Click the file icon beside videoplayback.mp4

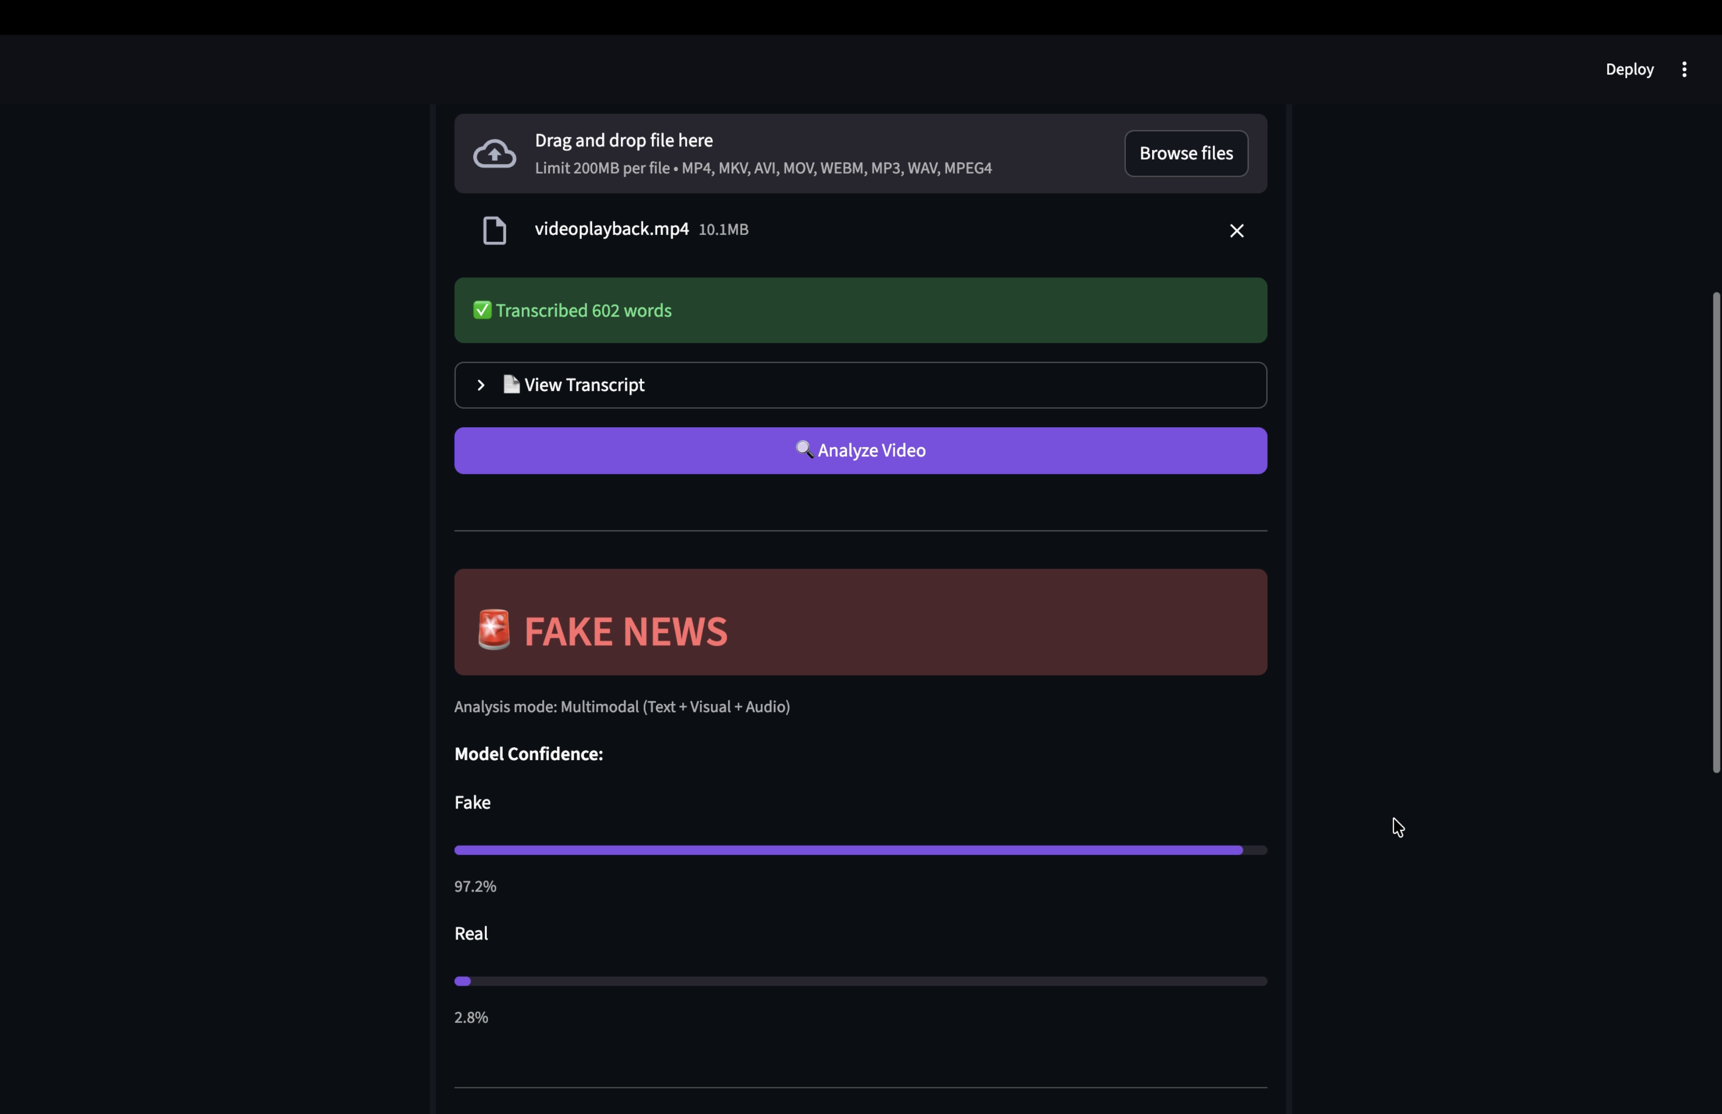click(x=495, y=230)
